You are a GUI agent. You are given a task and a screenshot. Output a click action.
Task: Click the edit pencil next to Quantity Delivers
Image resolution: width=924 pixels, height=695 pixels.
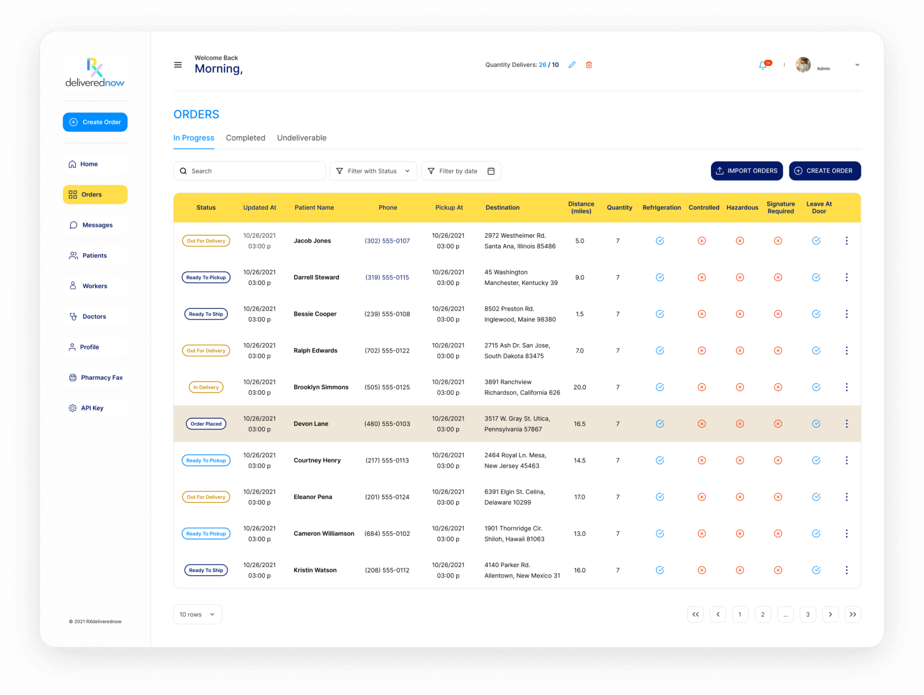tap(572, 65)
